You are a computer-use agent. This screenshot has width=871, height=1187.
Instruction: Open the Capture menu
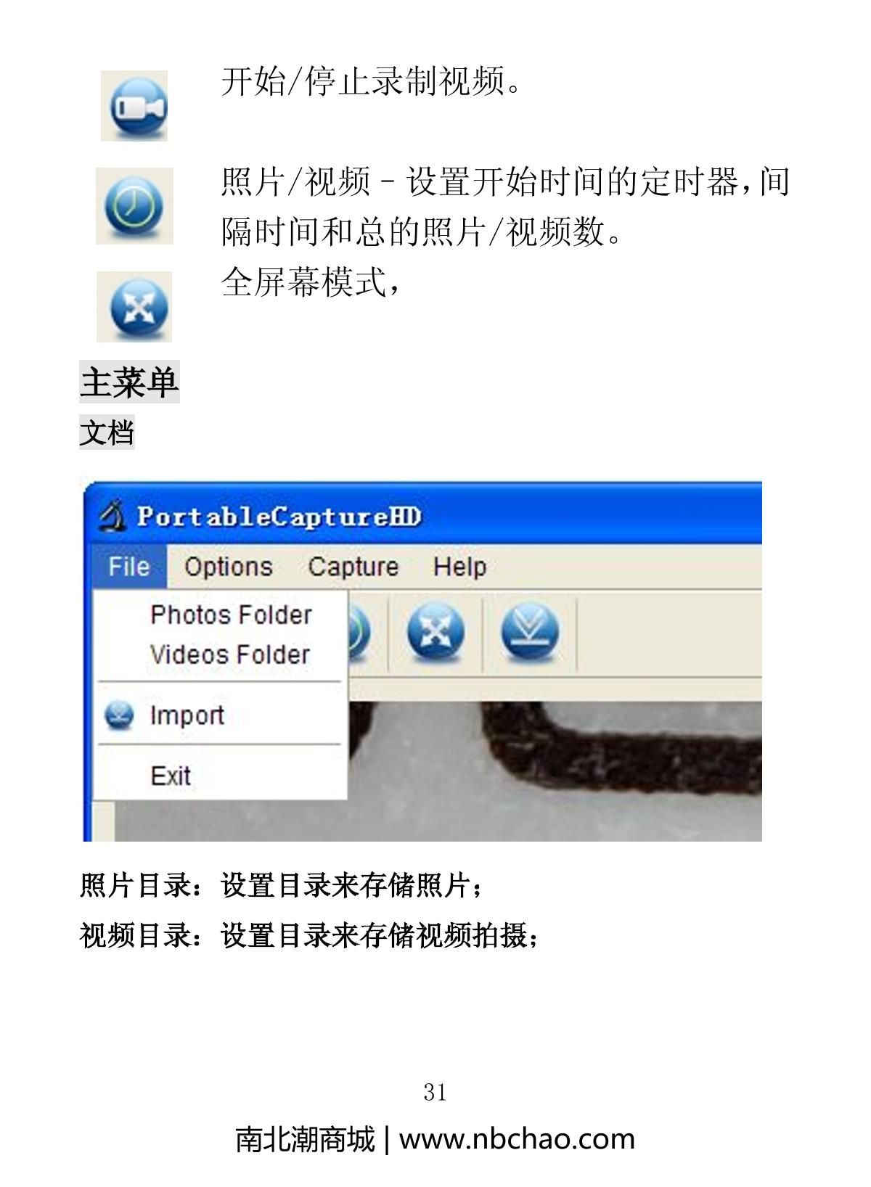[x=353, y=567]
